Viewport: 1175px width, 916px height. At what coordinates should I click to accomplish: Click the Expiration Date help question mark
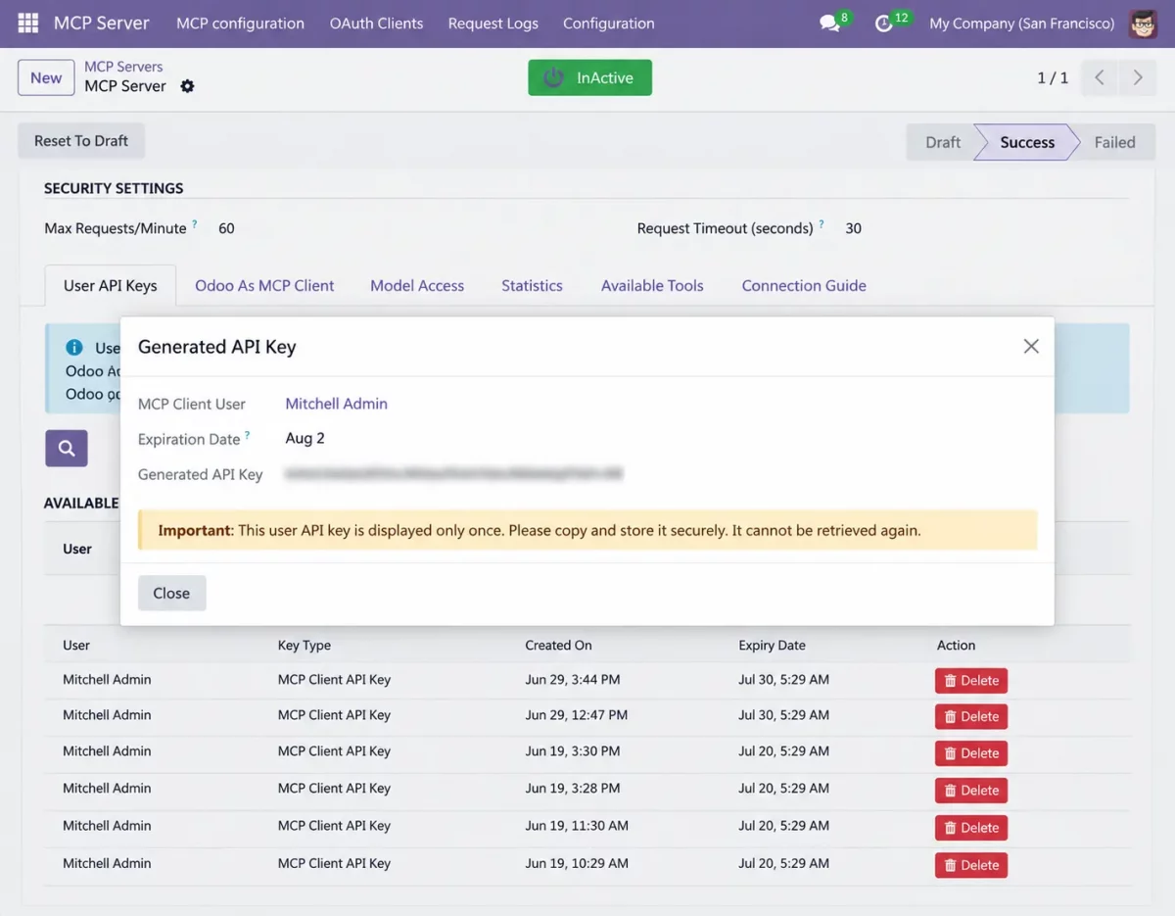(248, 434)
